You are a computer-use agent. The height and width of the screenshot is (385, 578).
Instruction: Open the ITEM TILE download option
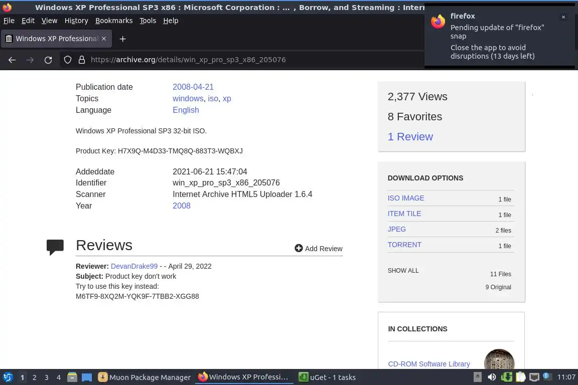click(x=404, y=214)
